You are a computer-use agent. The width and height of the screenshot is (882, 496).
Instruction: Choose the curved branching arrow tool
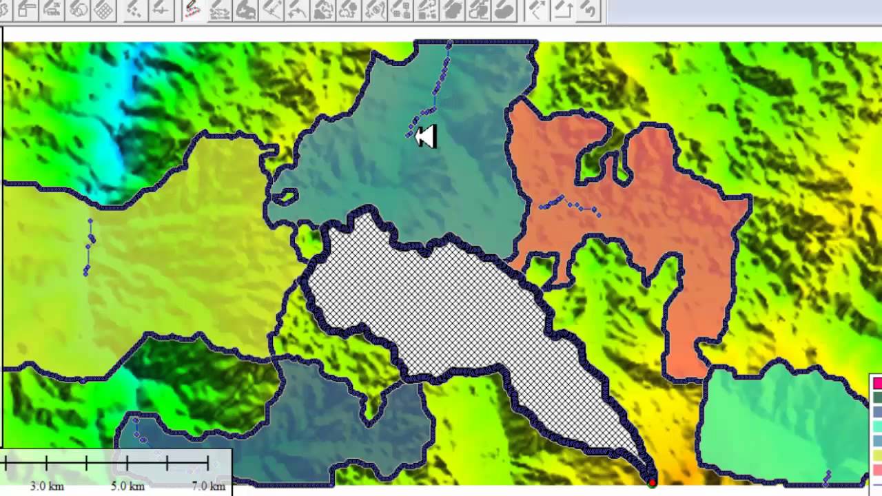(x=297, y=10)
